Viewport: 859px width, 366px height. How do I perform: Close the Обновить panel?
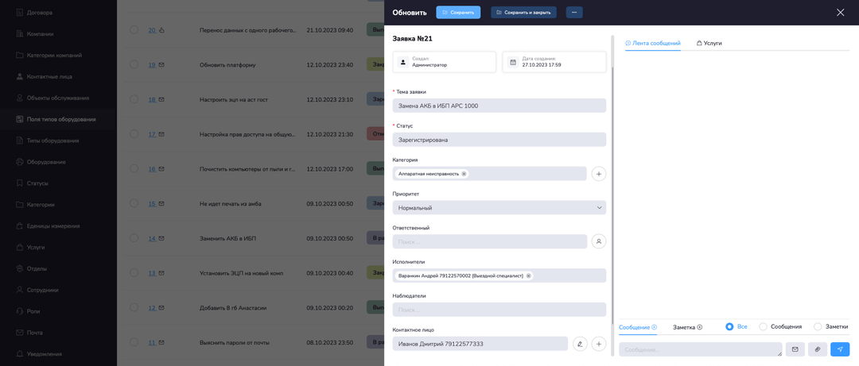pos(841,13)
